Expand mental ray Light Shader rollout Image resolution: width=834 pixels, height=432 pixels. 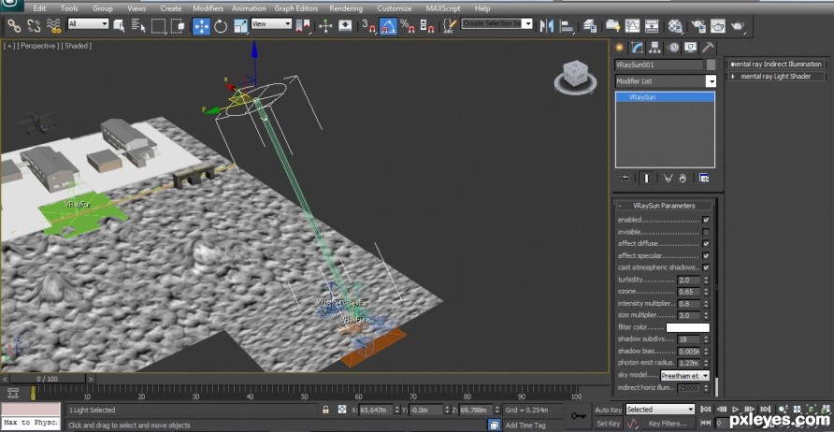tap(776, 77)
